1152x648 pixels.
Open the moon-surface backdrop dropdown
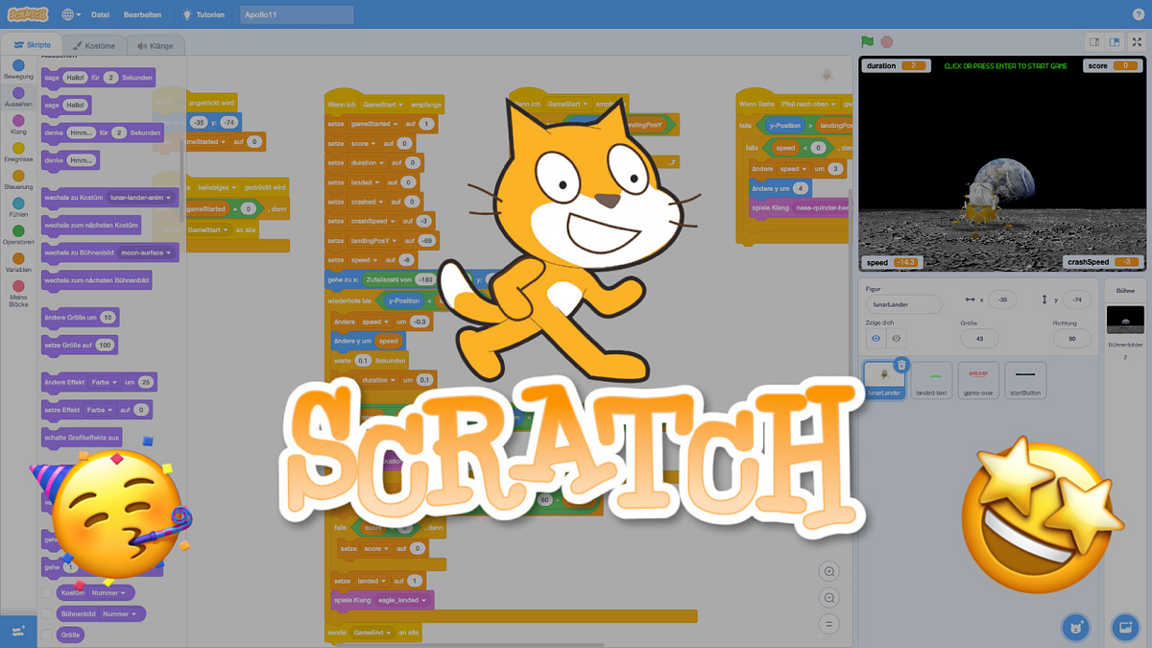pyautogui.click(x=171, y=252)
